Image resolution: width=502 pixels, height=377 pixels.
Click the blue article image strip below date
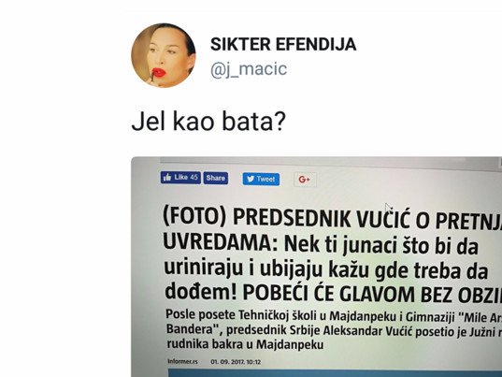point(335,373)
